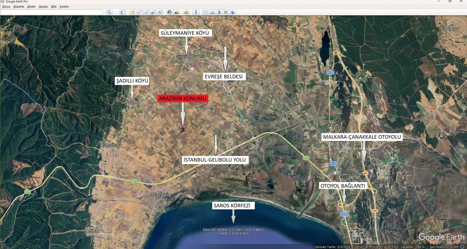Click the search magnifier button
Viewport: 467px width, 249px height.
point(109,12)
